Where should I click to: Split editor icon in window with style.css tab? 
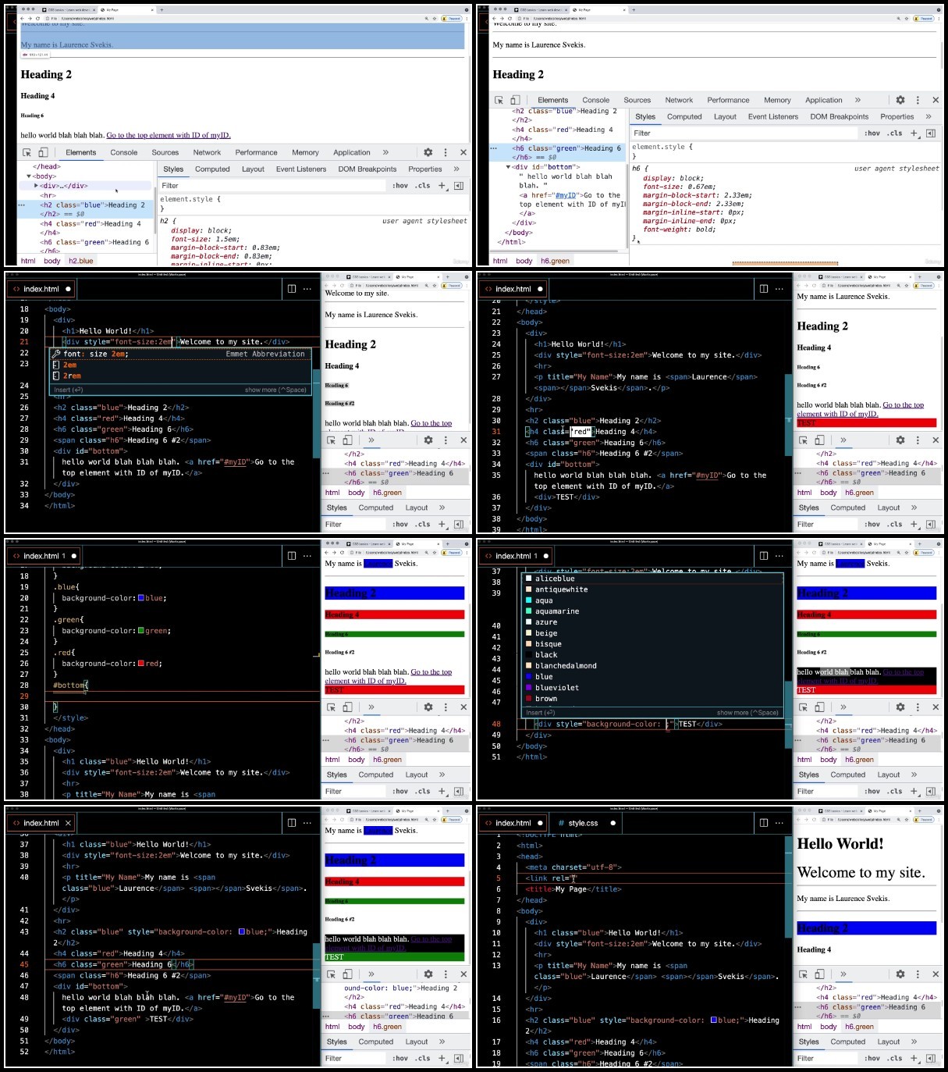click(x=764, y=823)
